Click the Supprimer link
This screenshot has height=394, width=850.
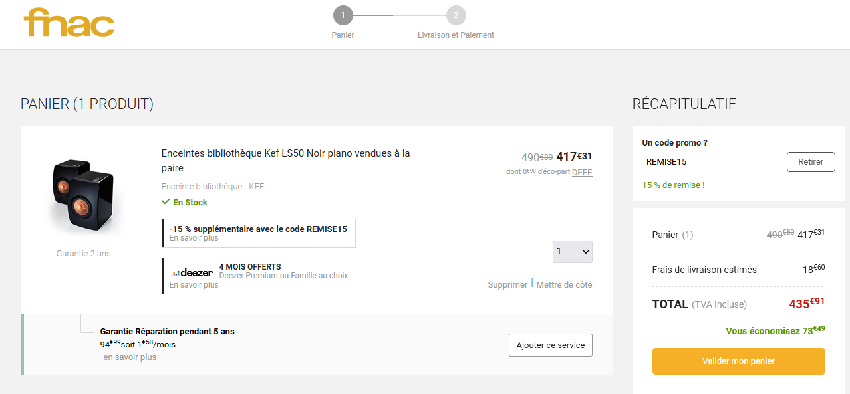pyautogui.click(x=507, y=285)
